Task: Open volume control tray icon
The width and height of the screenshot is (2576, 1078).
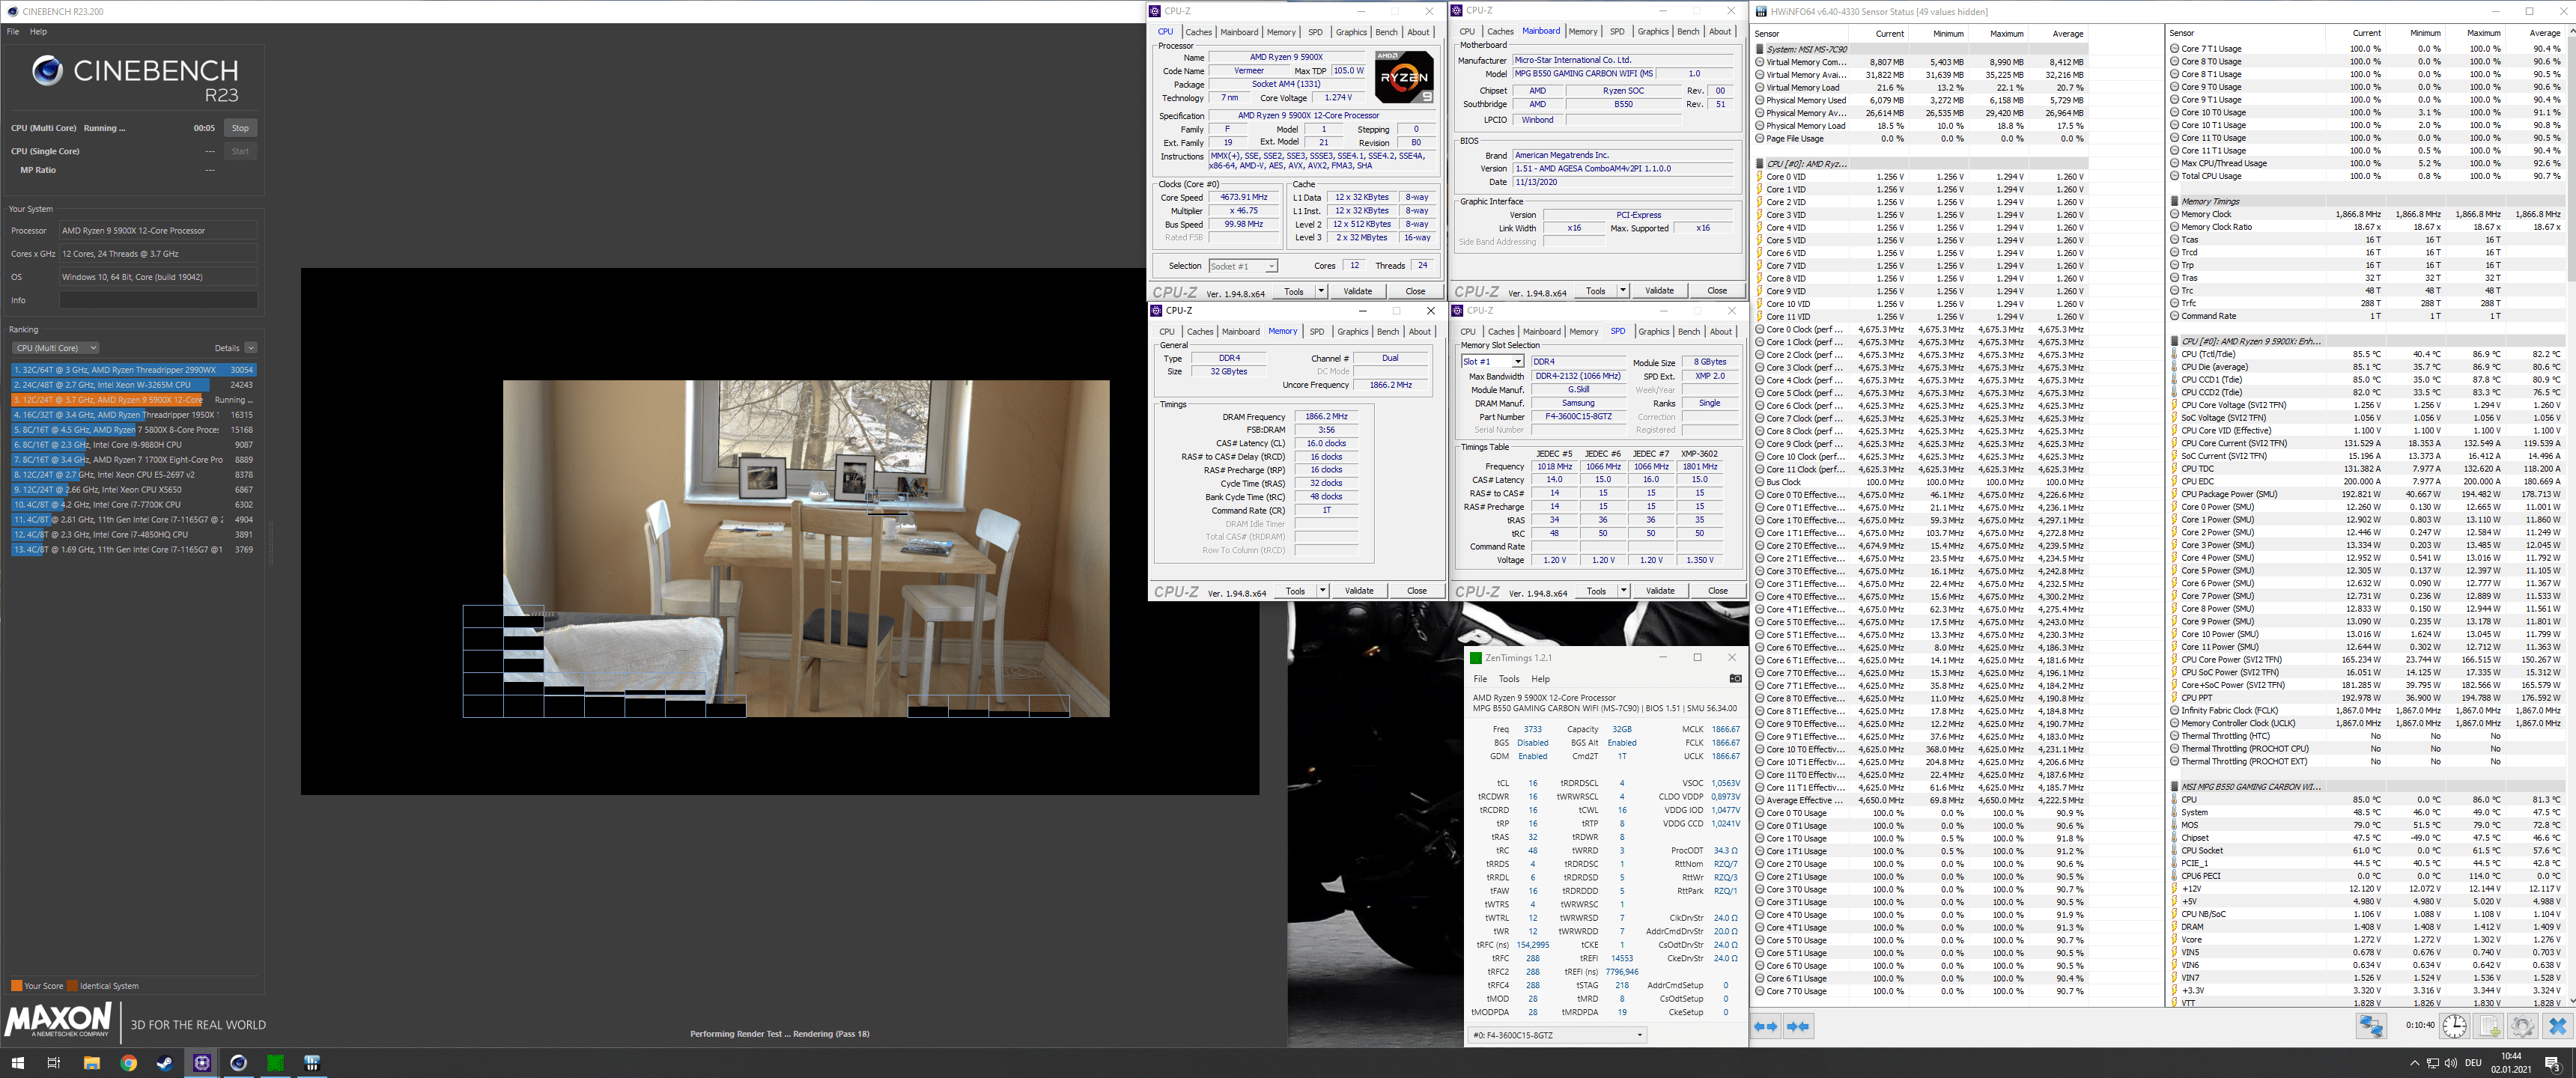Action: coord(2452,1063)
